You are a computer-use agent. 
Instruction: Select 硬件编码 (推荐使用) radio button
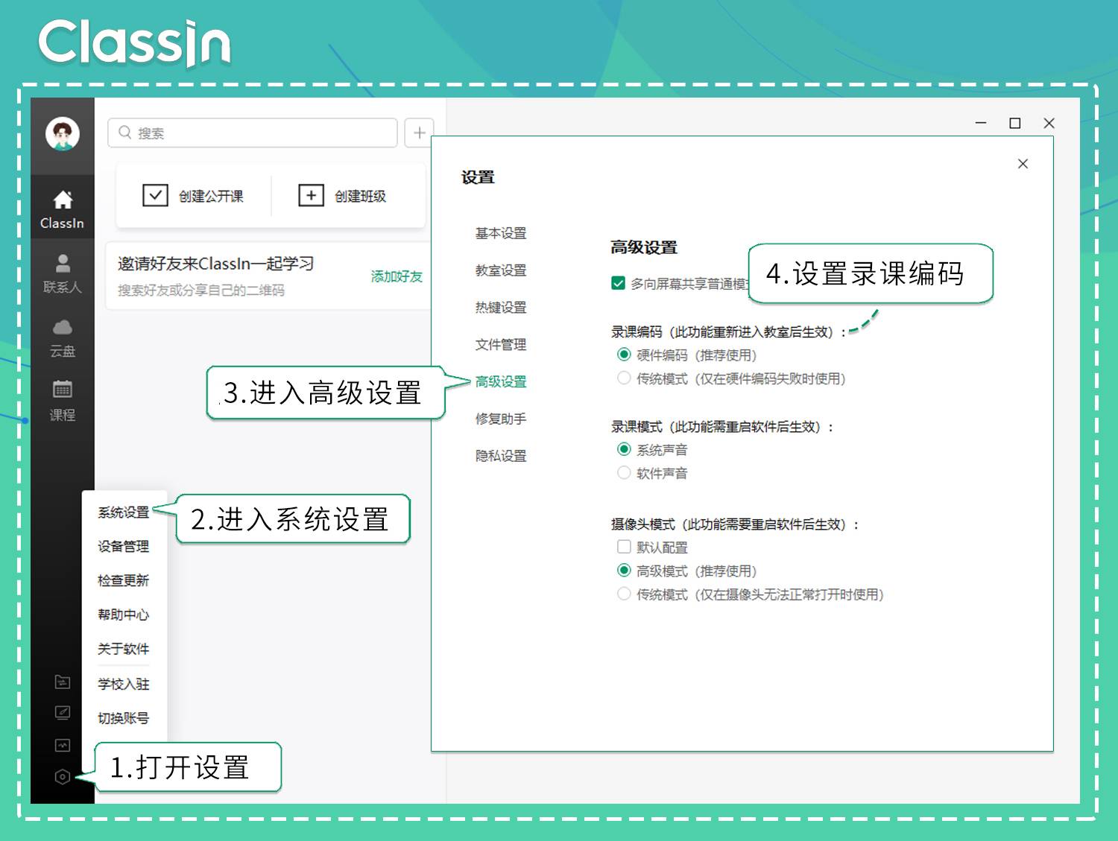click(x=624, y=355)
